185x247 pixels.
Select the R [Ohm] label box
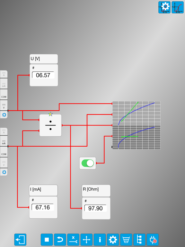96,191
